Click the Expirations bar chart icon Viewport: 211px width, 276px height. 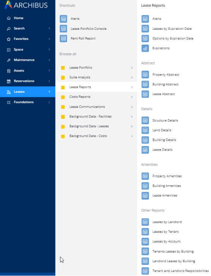click(x=145, y=48)
